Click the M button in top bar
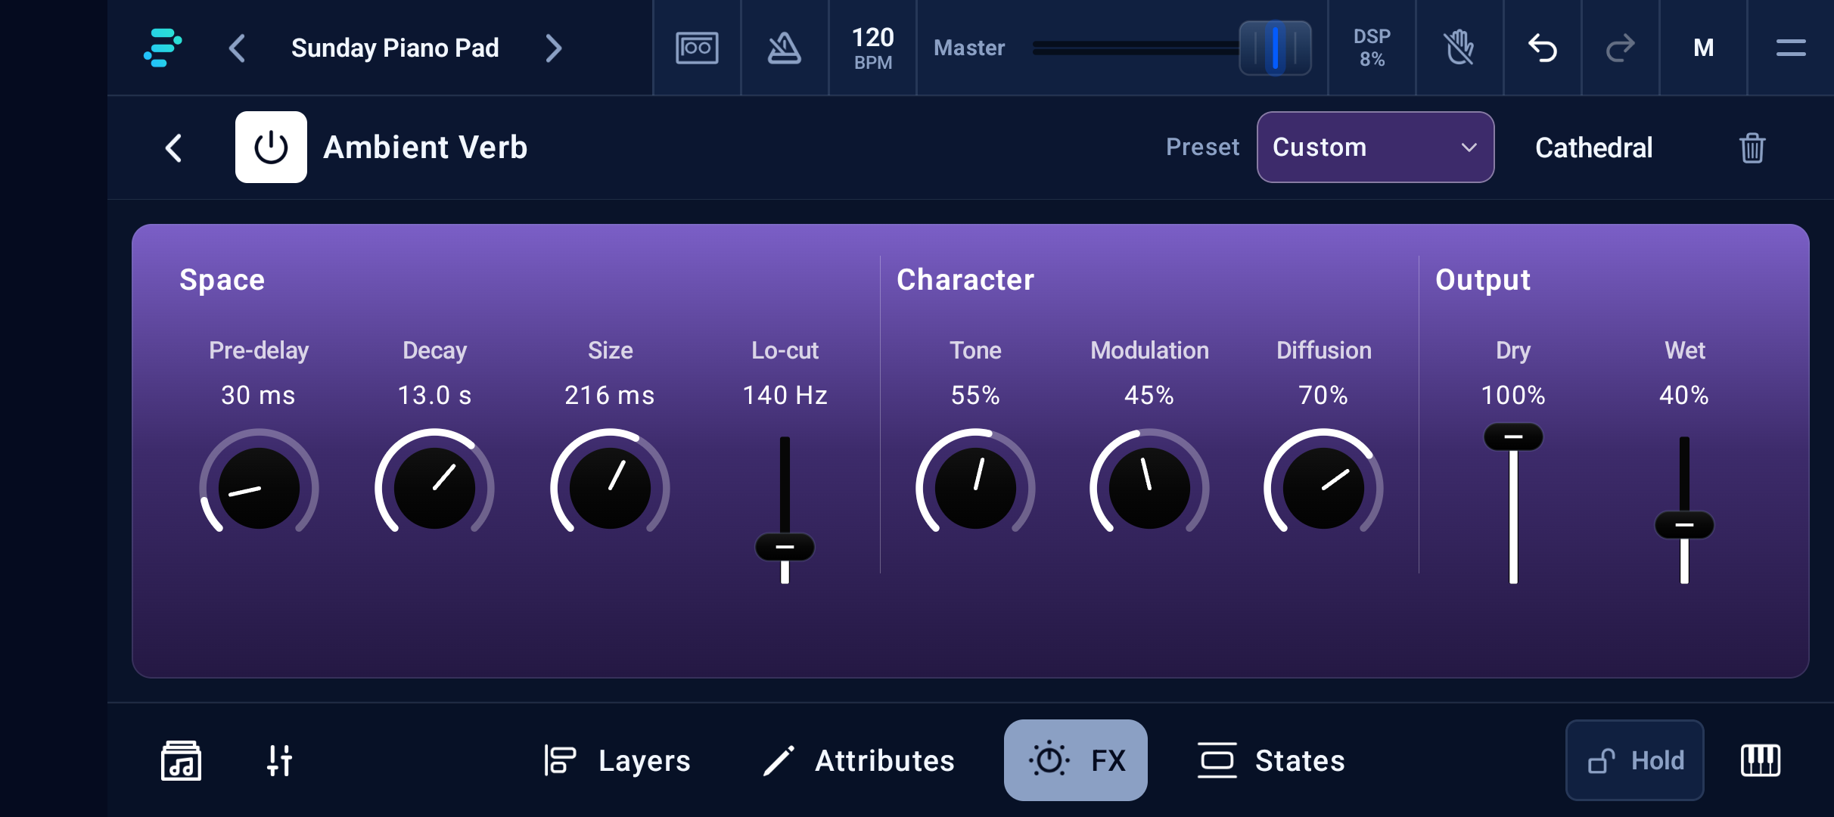Image resolution: width=1834 pixels, height=817 pixels. 1703,48
